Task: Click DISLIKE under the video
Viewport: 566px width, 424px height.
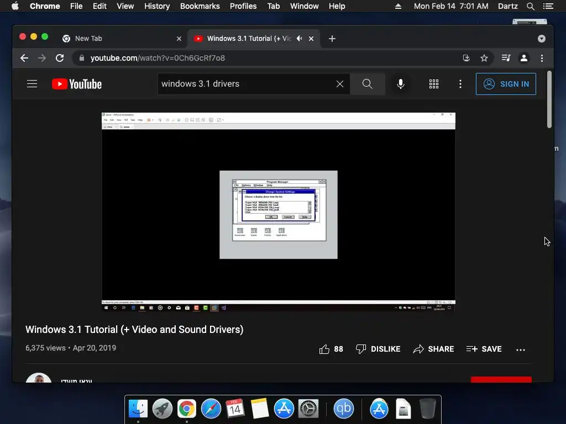Action: point(378,349)
